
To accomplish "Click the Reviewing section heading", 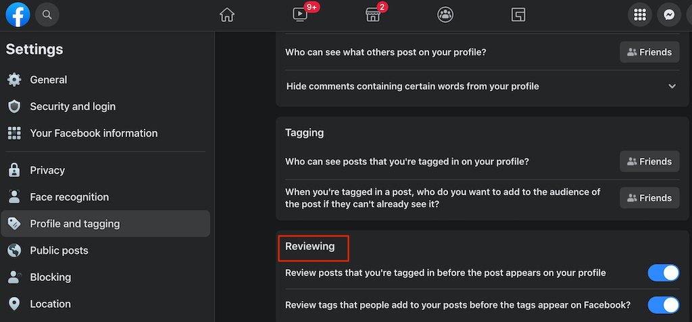I will (x=310, y=246).
